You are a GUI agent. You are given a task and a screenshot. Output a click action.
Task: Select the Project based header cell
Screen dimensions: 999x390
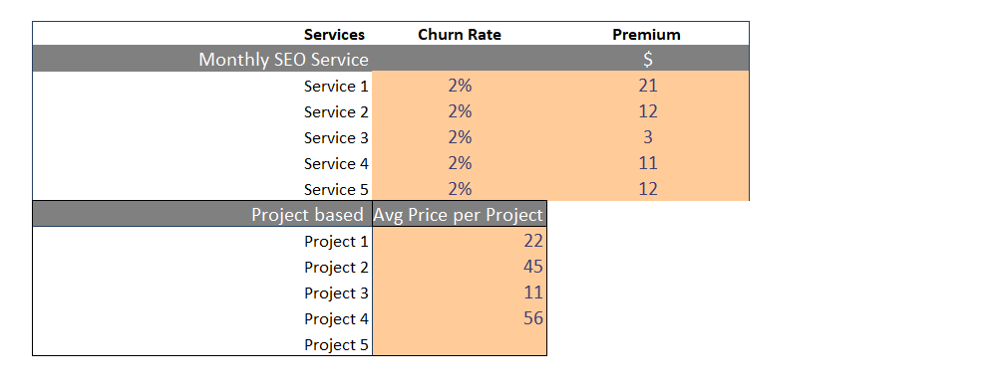pyautogui.click(x=202, y=215)
